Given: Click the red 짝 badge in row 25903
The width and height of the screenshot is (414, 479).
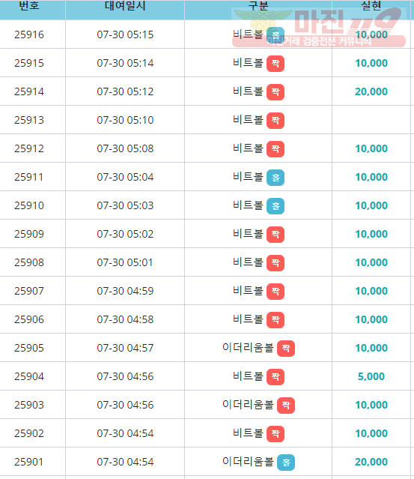Looking at the screenshot, I should 286,405.
